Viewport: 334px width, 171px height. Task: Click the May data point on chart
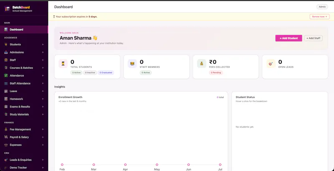pos(157,165)
